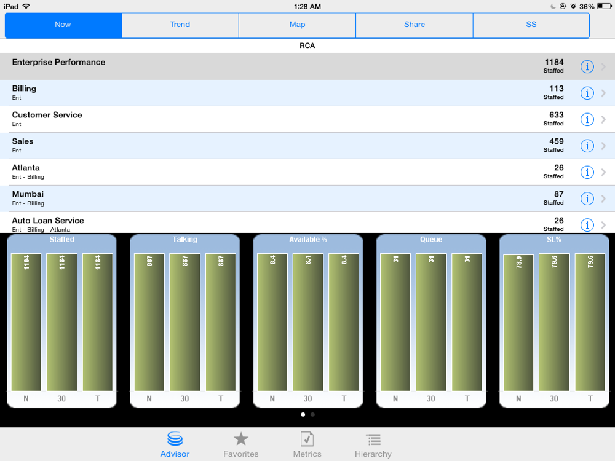Tap the 113 Staffed value
The width and height of the screenshot is (615, 461).
(556, 89)
